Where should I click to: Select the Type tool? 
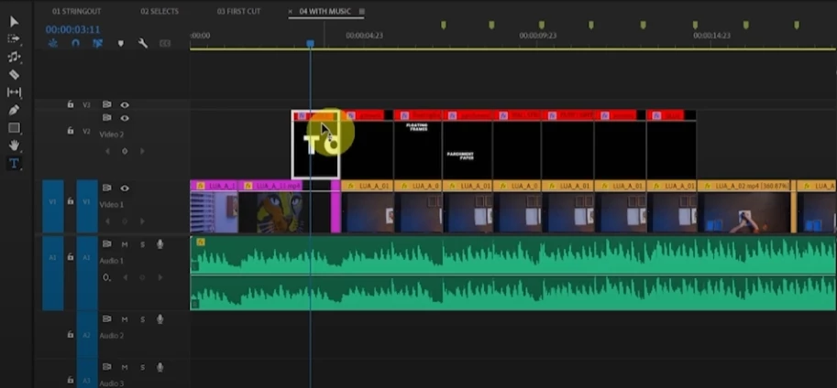[x=14, y=164]
